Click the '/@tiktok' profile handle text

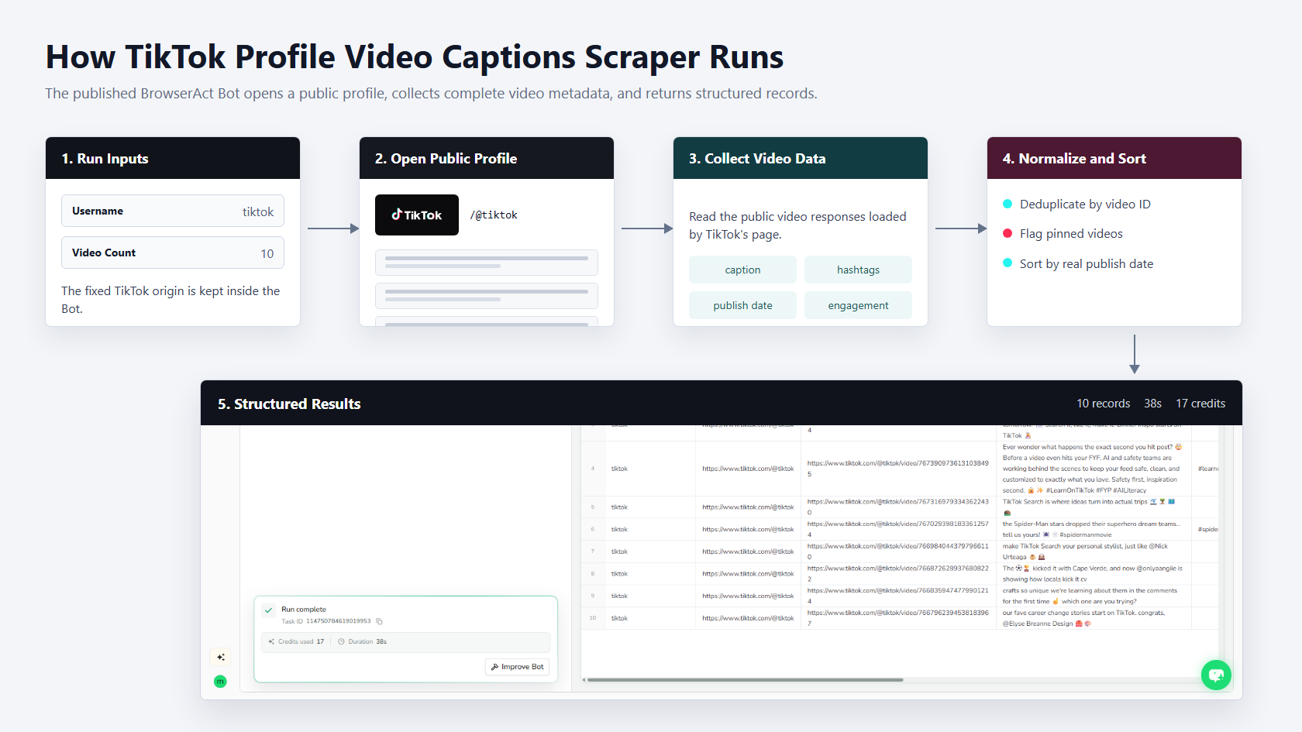click(x=494, y=215)
